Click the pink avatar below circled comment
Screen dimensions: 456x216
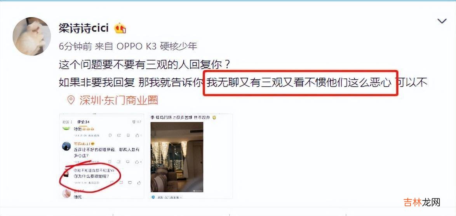tap(66, 193)
